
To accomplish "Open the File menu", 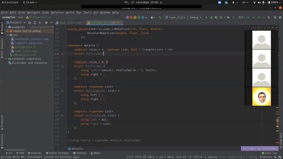I will click(x=4, y=12).
